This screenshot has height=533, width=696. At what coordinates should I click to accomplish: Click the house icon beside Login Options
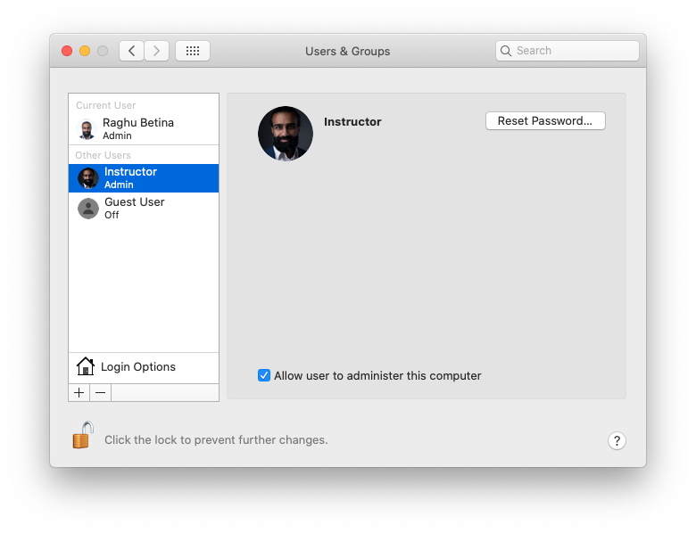pos(86,366)
